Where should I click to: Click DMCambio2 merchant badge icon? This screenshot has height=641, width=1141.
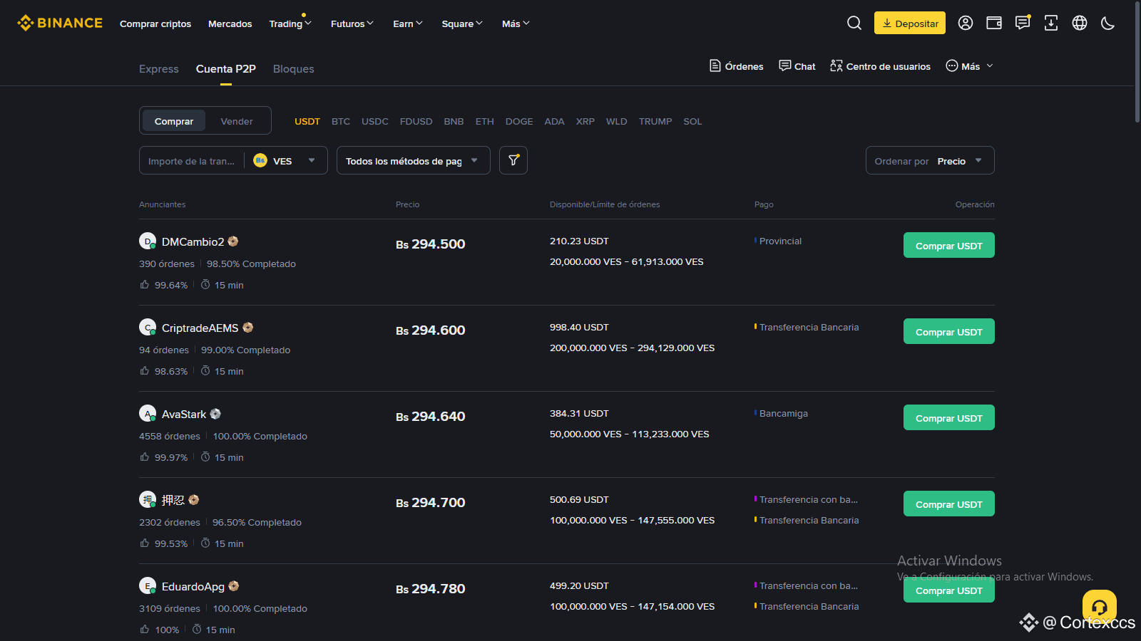coord(233,241)
